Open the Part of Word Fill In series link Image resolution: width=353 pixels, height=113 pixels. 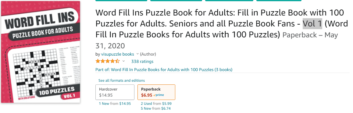164,70
